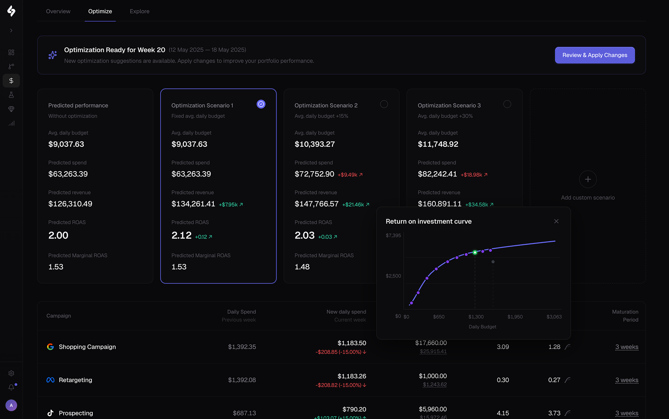The width and height of the screenshot is (669, 419).
Task: Click the lightning bolt app logo
Action: [11, 11]
